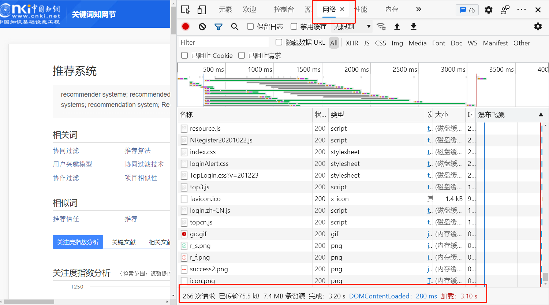Select the resource.js request row

point(326,129)
